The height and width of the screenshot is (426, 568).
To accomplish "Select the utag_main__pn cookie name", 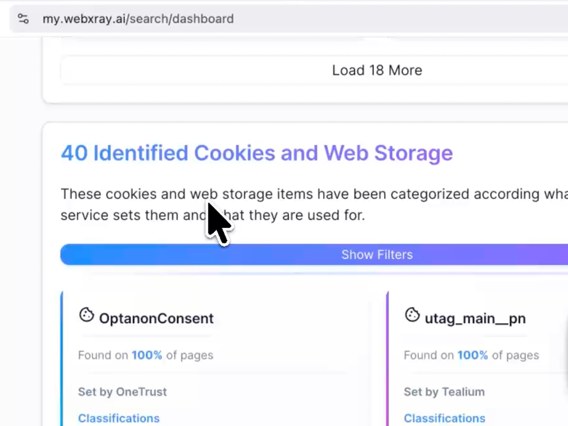I will tap(475, 318).
